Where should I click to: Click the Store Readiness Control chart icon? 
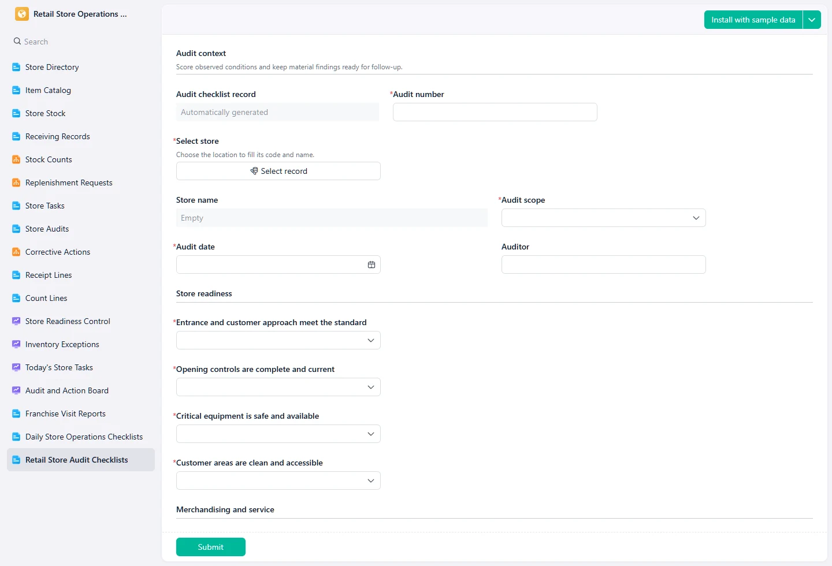16,321
